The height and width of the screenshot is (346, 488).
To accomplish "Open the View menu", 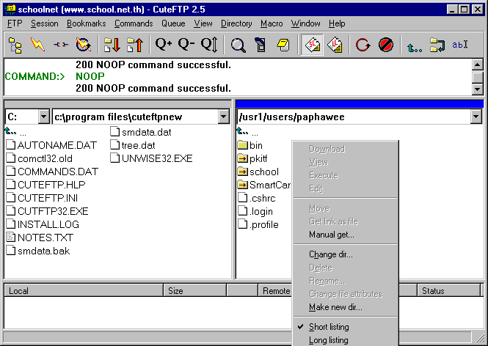I will (x=203, y=23).
